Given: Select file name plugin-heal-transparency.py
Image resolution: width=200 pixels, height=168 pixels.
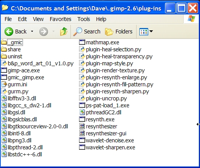Looking at the screenshot, I should click(x=119, y=57).
